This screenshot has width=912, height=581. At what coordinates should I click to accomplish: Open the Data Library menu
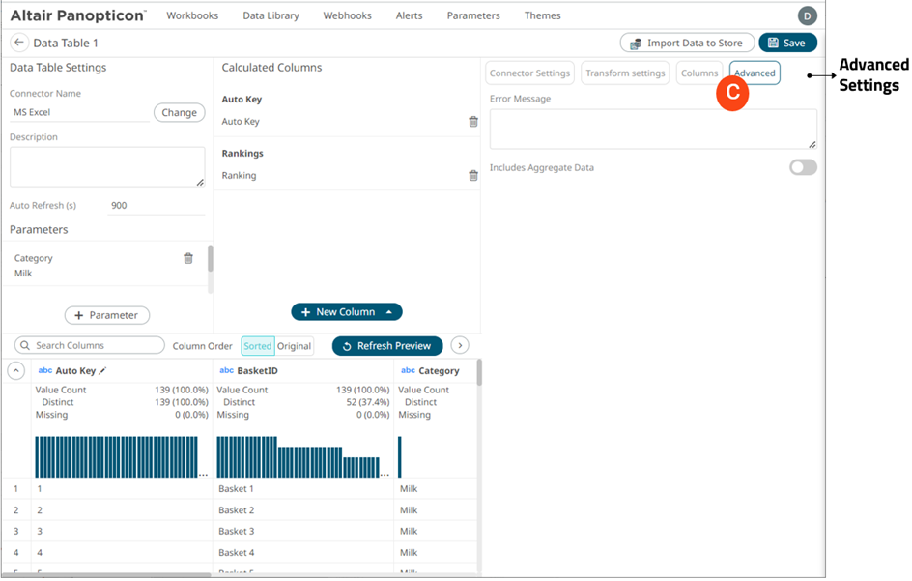(271, 15)
